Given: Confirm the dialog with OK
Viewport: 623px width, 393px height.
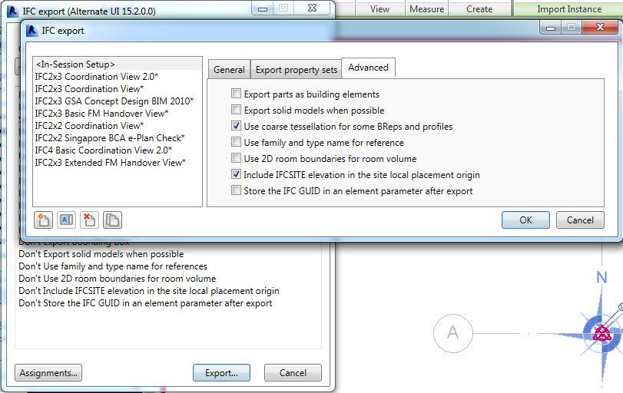Looking at the screenshot, I should tap(525, 220).
